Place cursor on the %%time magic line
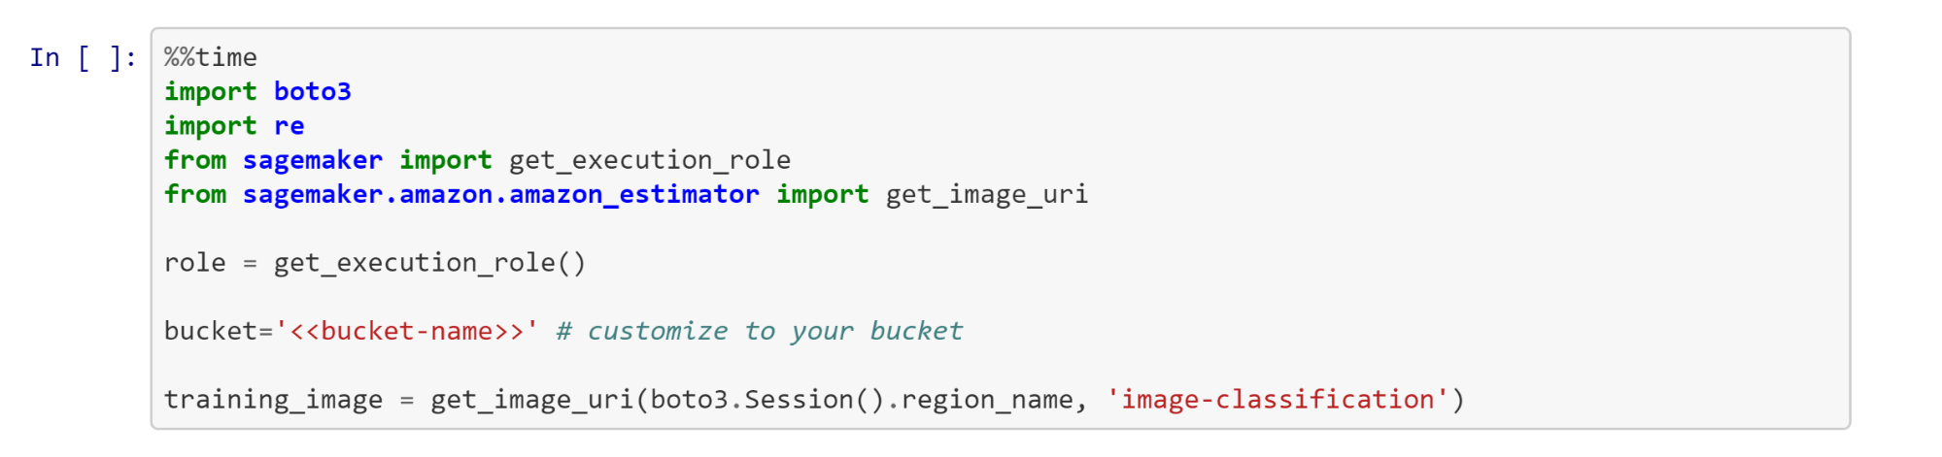 click(211, 57)
